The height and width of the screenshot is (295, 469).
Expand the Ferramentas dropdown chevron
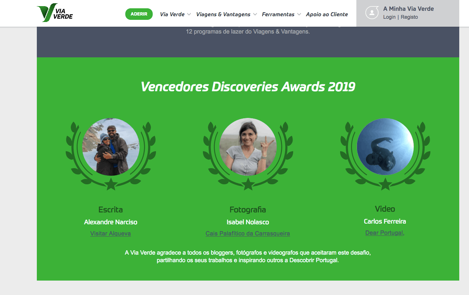click(x=299, y=14)
